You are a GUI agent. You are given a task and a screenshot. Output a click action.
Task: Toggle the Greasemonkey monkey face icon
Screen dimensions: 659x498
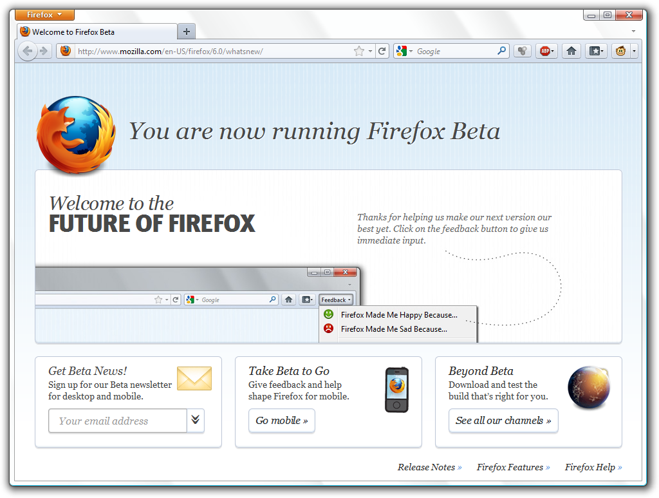(621, 52)
